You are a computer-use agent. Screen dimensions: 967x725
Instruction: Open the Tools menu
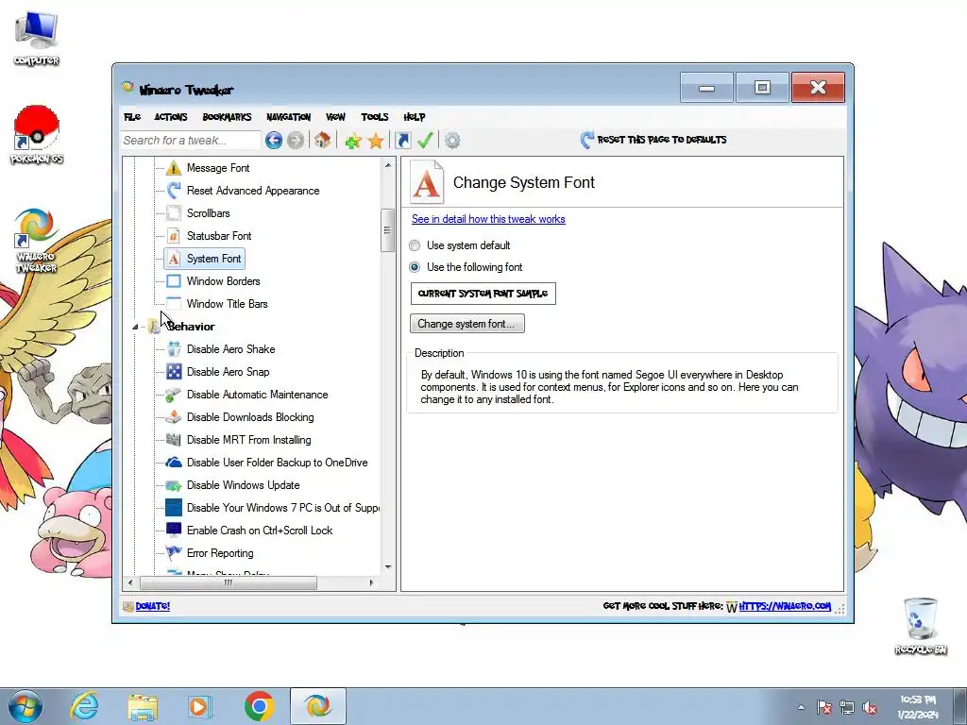tap(375, 117)
